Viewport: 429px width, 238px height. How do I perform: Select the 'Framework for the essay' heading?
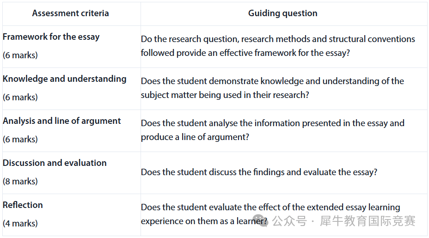pos(51,37)
